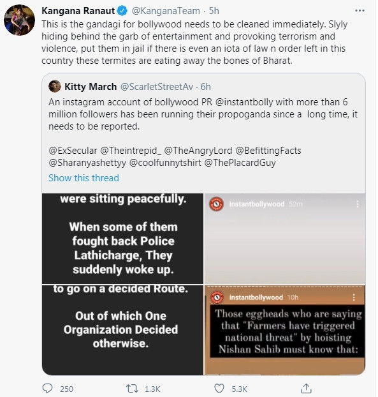Image resolution: width=378 pixels, height=397 pixels.
Task: Click the @ExSecular mention
Action: tap(73, 151)
